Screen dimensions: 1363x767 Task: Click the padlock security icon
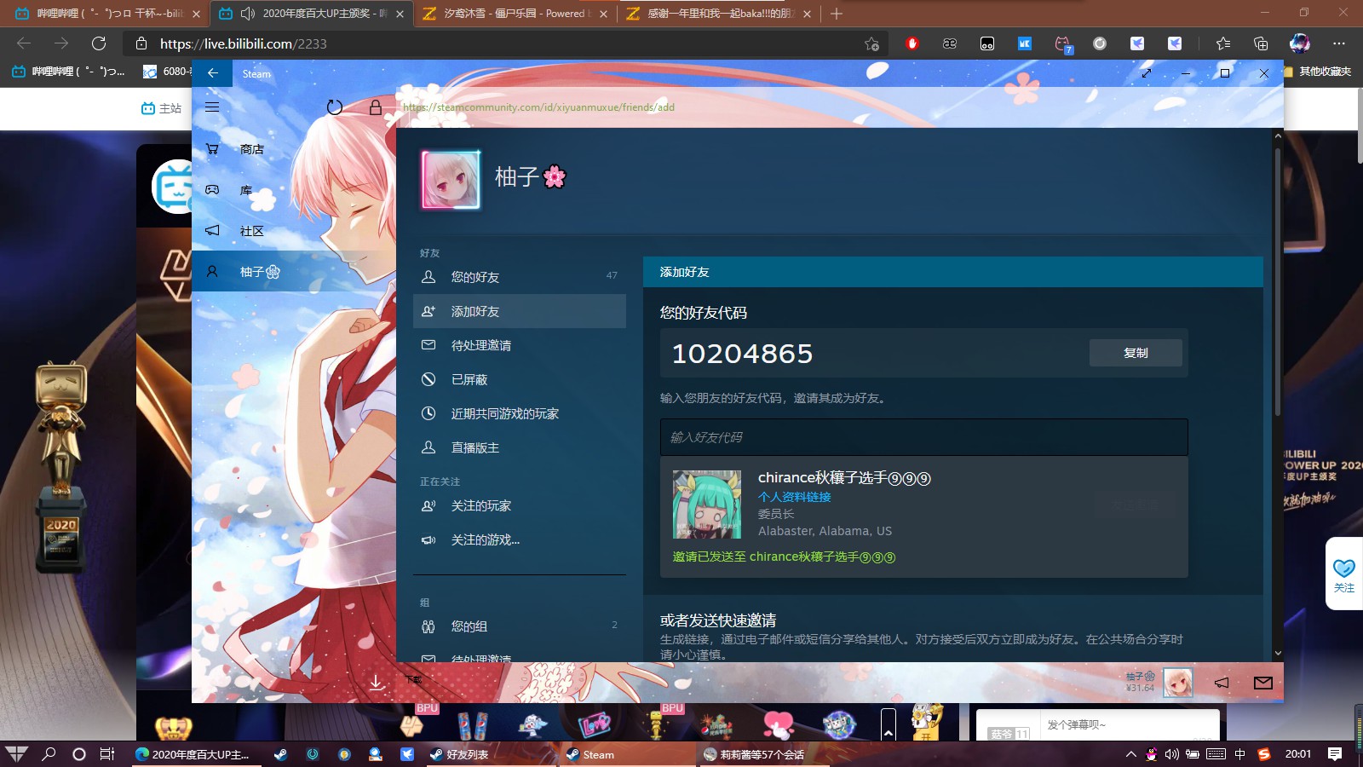tap(375, 107)
